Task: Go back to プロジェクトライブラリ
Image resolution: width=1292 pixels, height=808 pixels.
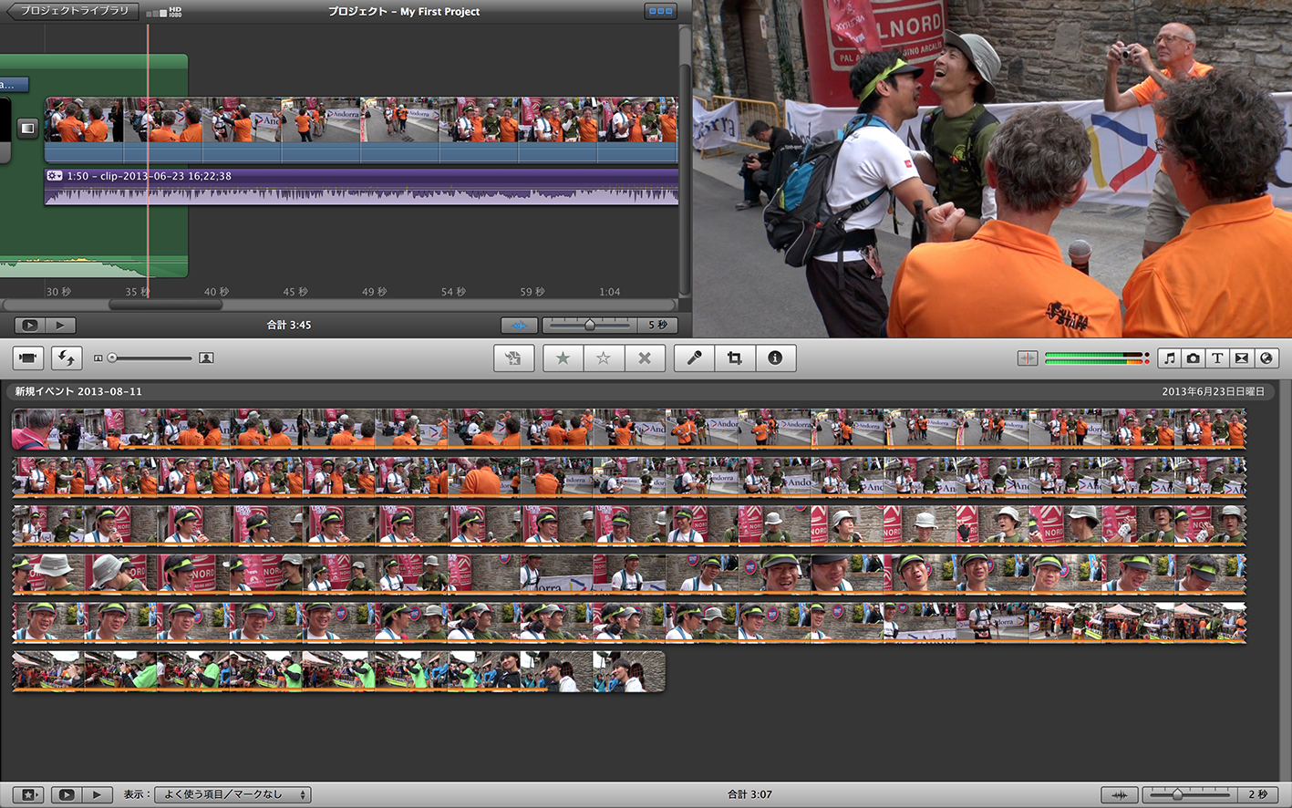Action: tap(73, 11)
